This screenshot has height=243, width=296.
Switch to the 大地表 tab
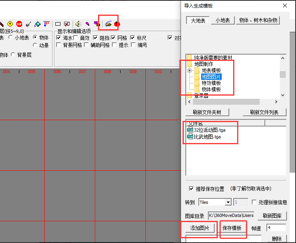pos(198,21)
